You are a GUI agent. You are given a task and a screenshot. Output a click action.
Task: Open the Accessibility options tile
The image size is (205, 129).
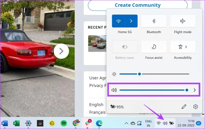pos(183,47)
